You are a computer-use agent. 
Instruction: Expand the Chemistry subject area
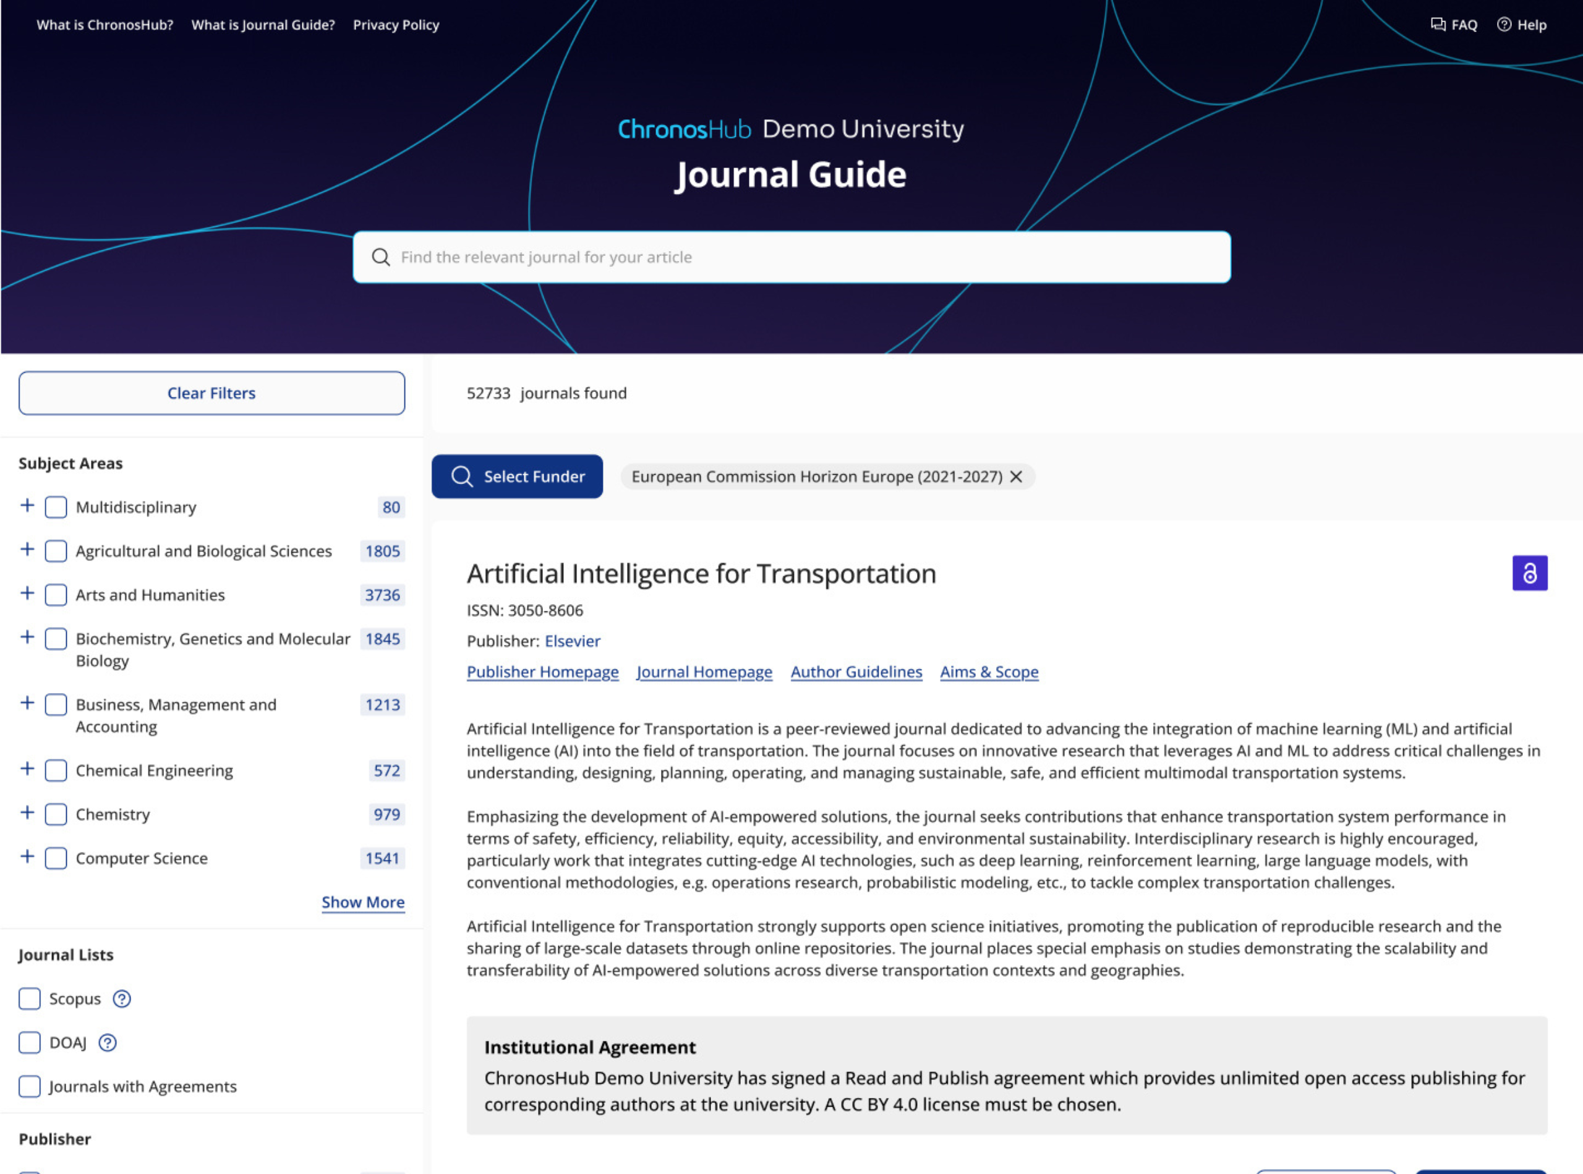click(27, 813)
